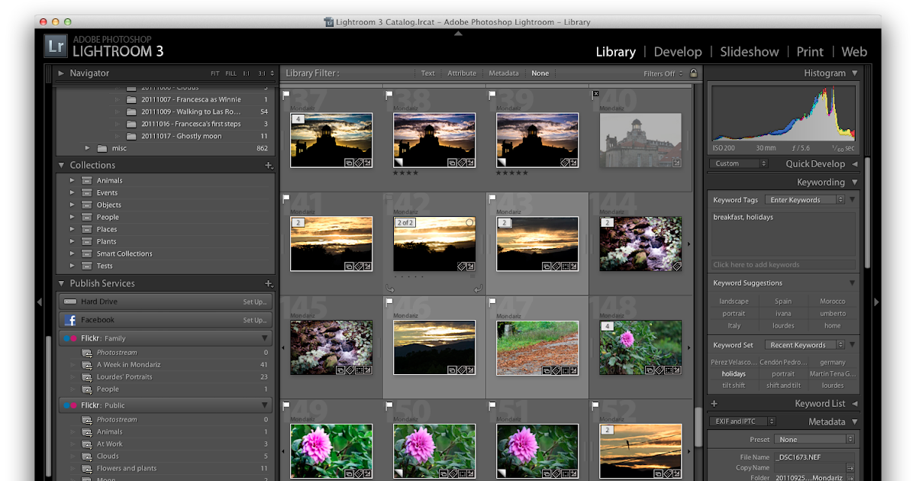Collapse the Flickr Family service
The height and width of the screenshot is (481, 916).
[x=265, y=338]
